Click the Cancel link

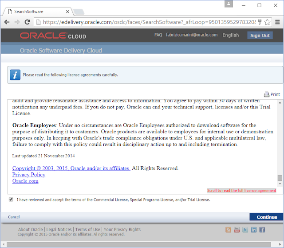pyautogui.click(x=14, y=217)
